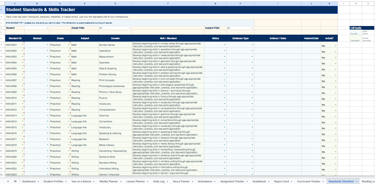Select the Speaking & Listening domain cell

[x=115, y=133]
